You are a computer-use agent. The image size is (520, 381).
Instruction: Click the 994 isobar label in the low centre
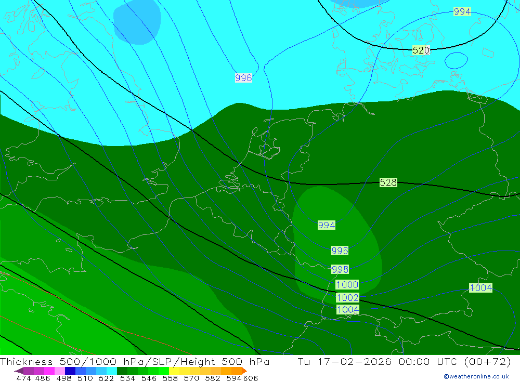pos(327,225)
